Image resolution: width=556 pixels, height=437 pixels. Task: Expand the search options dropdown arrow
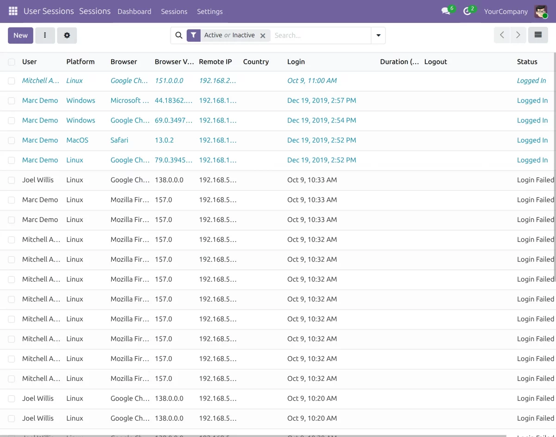click(x=378, y=35)
